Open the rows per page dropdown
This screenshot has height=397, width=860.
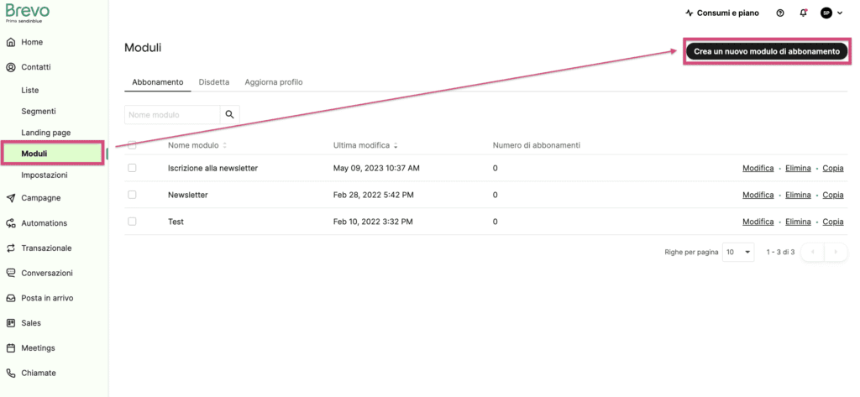(739, 252)
